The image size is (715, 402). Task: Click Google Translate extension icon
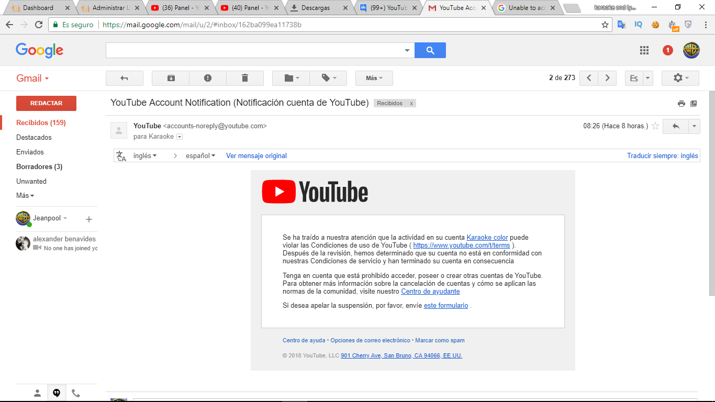(x=621, y=25)
